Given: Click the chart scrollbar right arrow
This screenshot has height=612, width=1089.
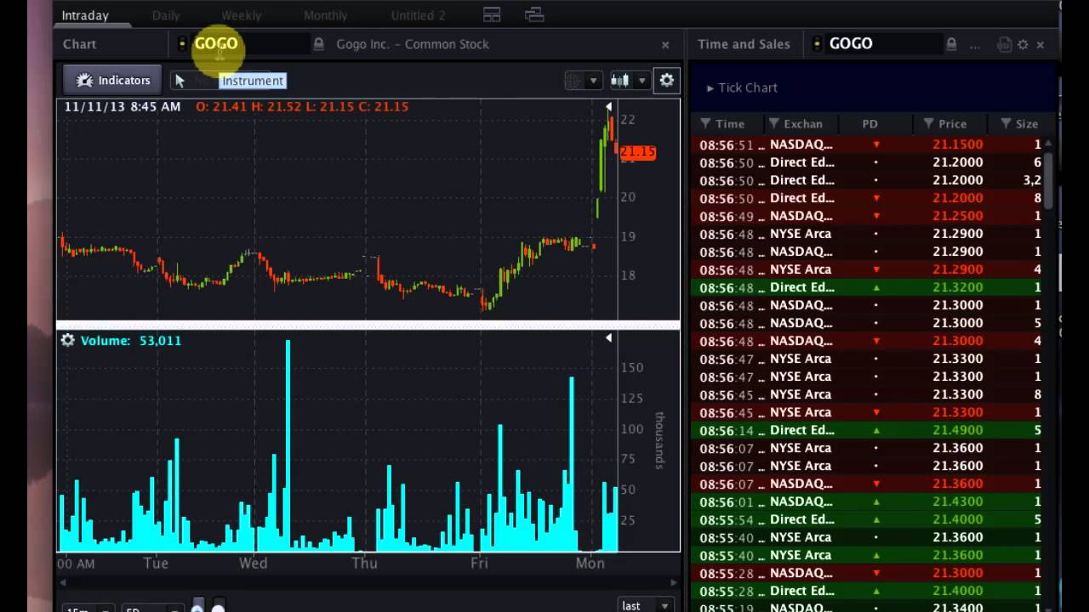Looking at the screenshot, I should [x=674, y=583].
